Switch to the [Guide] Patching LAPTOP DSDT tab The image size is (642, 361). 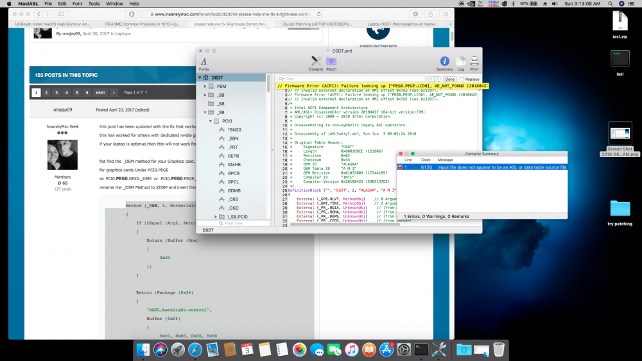tap(317, 24)
